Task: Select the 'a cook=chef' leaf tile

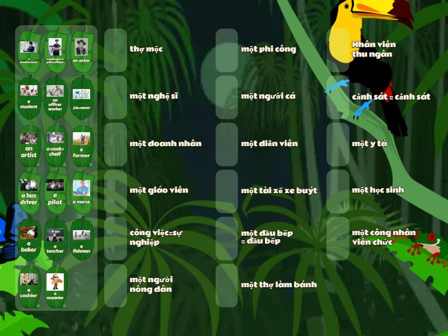Action: 55,144
